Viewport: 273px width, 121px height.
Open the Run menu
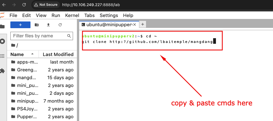point(56,15)
